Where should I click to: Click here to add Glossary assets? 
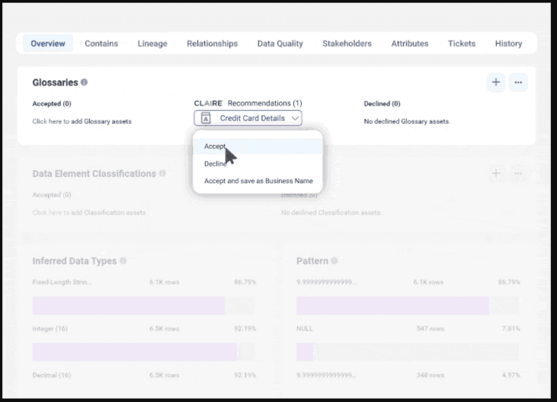coord(82,121)
